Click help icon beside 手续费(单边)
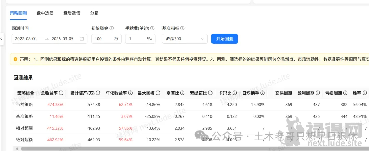Image resolution: width=369 pixels, height=151 pixels. tap(152, 28)
